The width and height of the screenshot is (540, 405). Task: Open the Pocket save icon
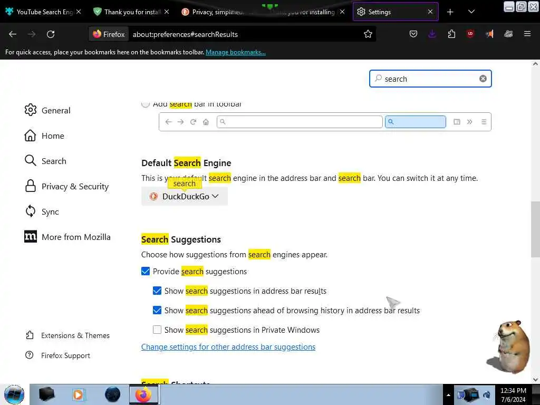point(413,34)
